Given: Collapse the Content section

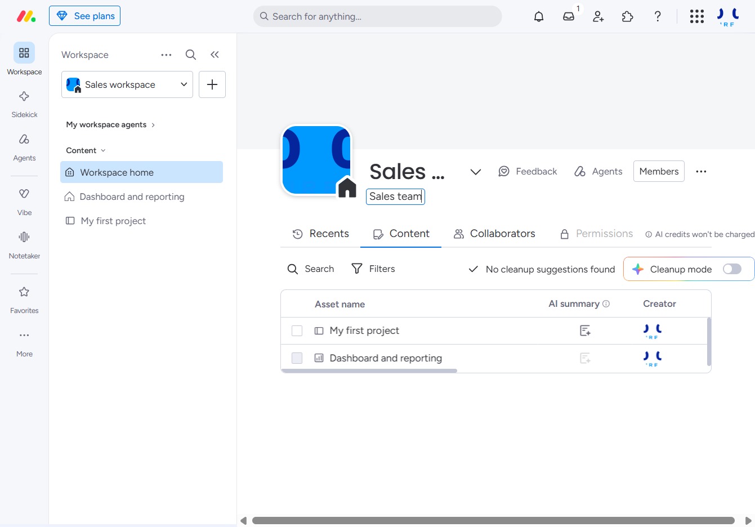Looking at the screenshot, I should click(86, 150).
